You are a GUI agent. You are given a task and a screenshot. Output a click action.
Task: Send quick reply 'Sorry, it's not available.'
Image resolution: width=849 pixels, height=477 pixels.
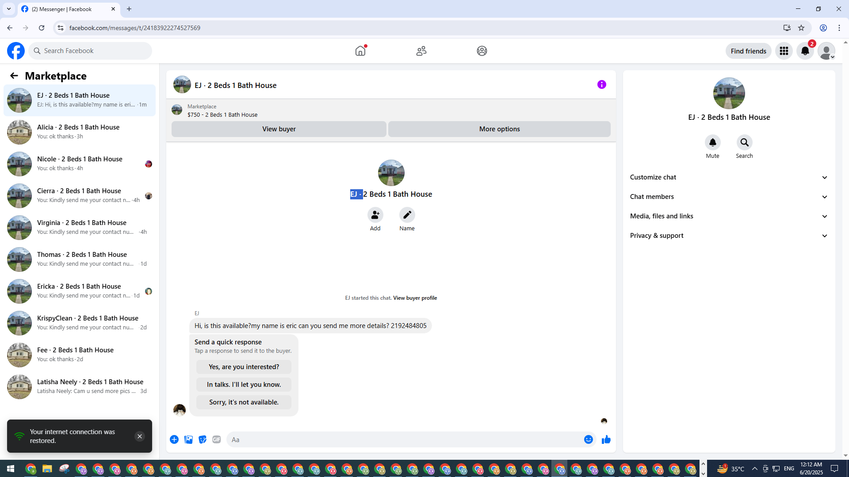pyautogui.click(x=244, y=402)
